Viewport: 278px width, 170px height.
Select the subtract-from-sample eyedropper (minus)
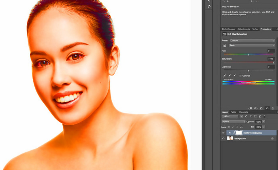click(x=234, y=76)
